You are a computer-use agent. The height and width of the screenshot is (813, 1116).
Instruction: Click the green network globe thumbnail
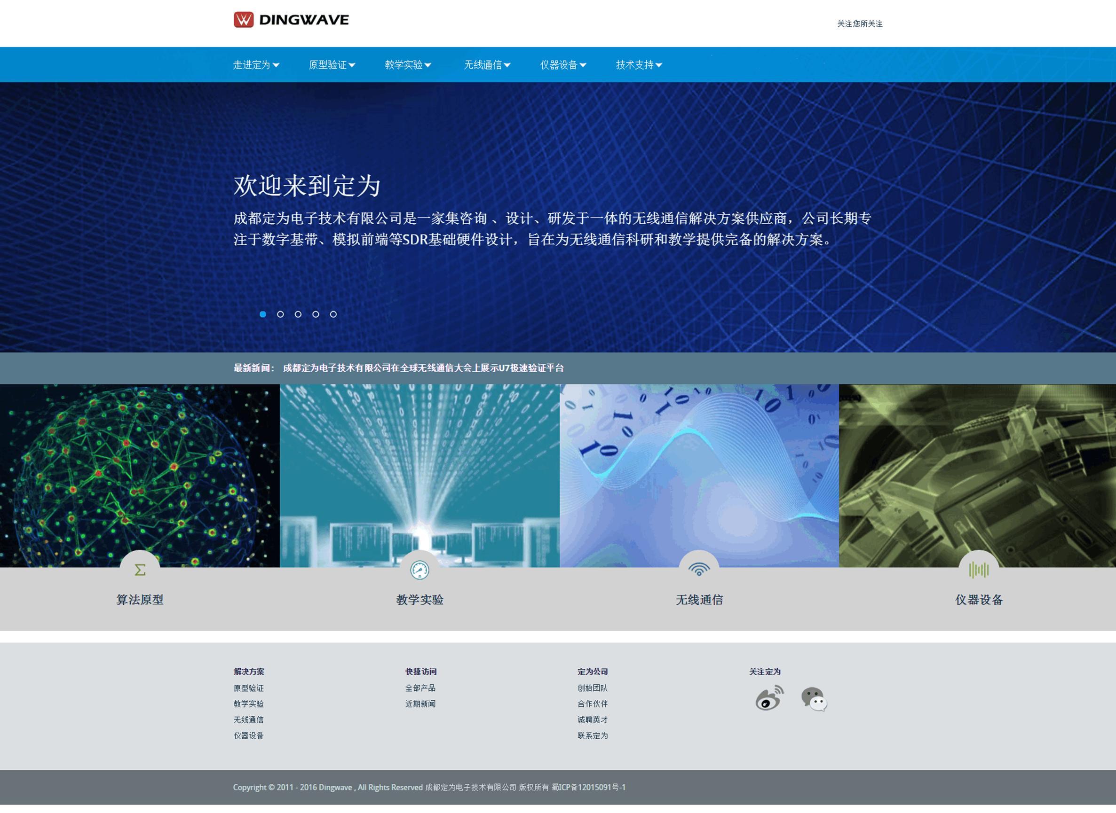pos(140,472)
